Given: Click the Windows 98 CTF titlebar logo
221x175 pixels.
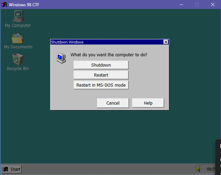Looking at the screenshot, I should point(4,4).
